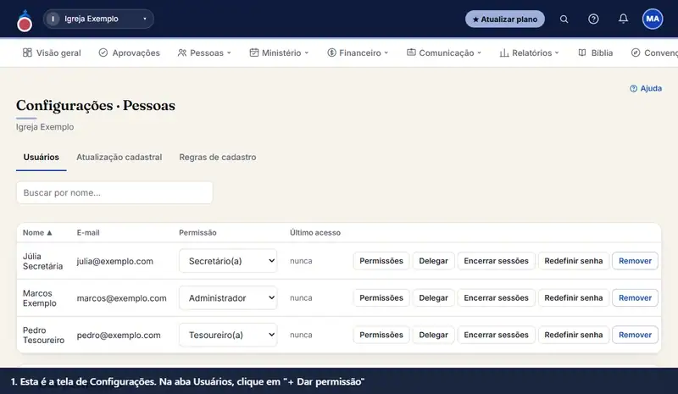Click Delegar for Pedro Tesoureiro
The image size is (678, 394).
[433, 335]
